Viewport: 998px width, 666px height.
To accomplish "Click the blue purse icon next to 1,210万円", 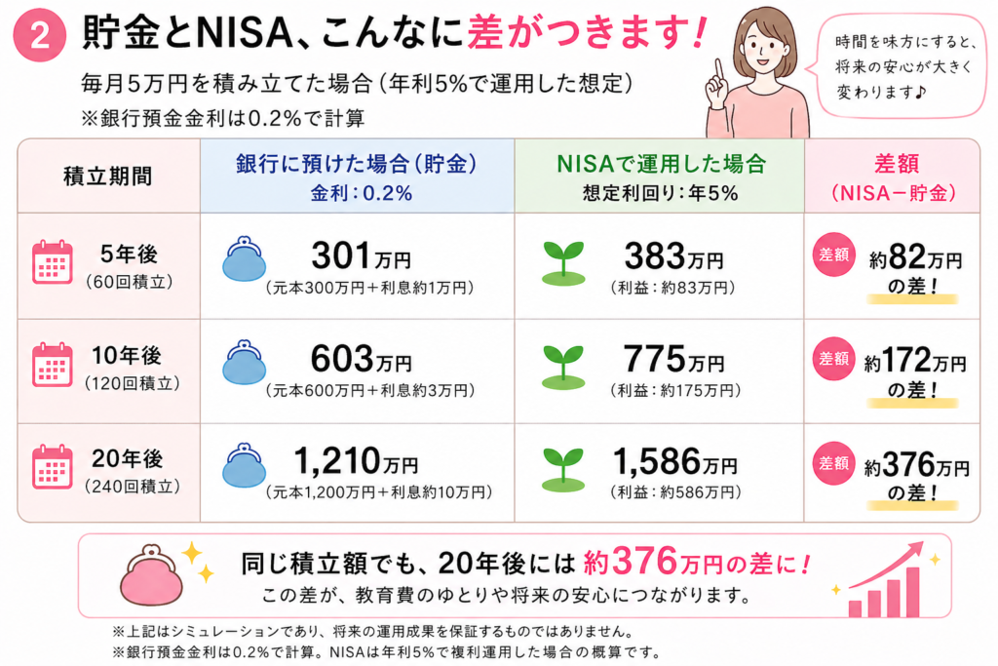I will 245,465.
